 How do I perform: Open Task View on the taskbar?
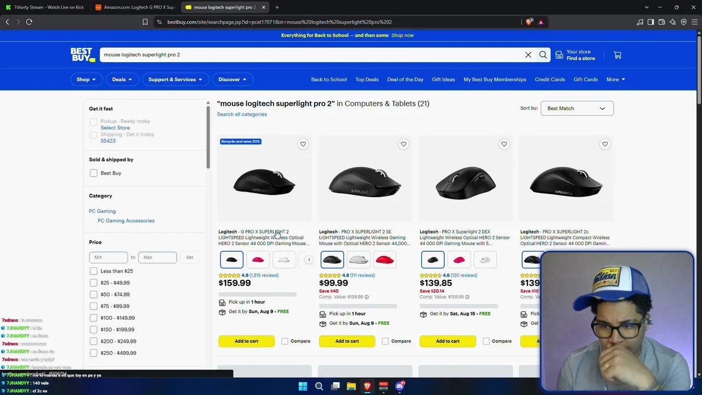click(x=335, y=386)
